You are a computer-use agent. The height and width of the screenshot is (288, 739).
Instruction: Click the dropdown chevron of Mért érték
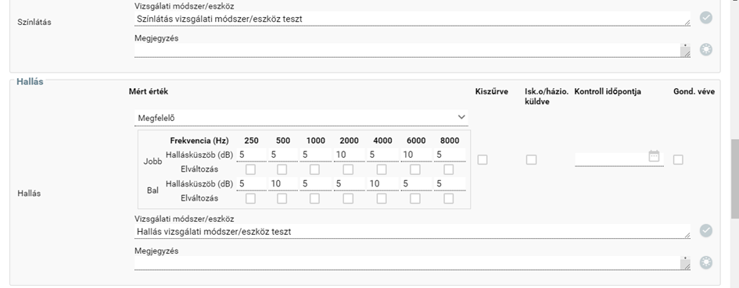tap(461, 118)
